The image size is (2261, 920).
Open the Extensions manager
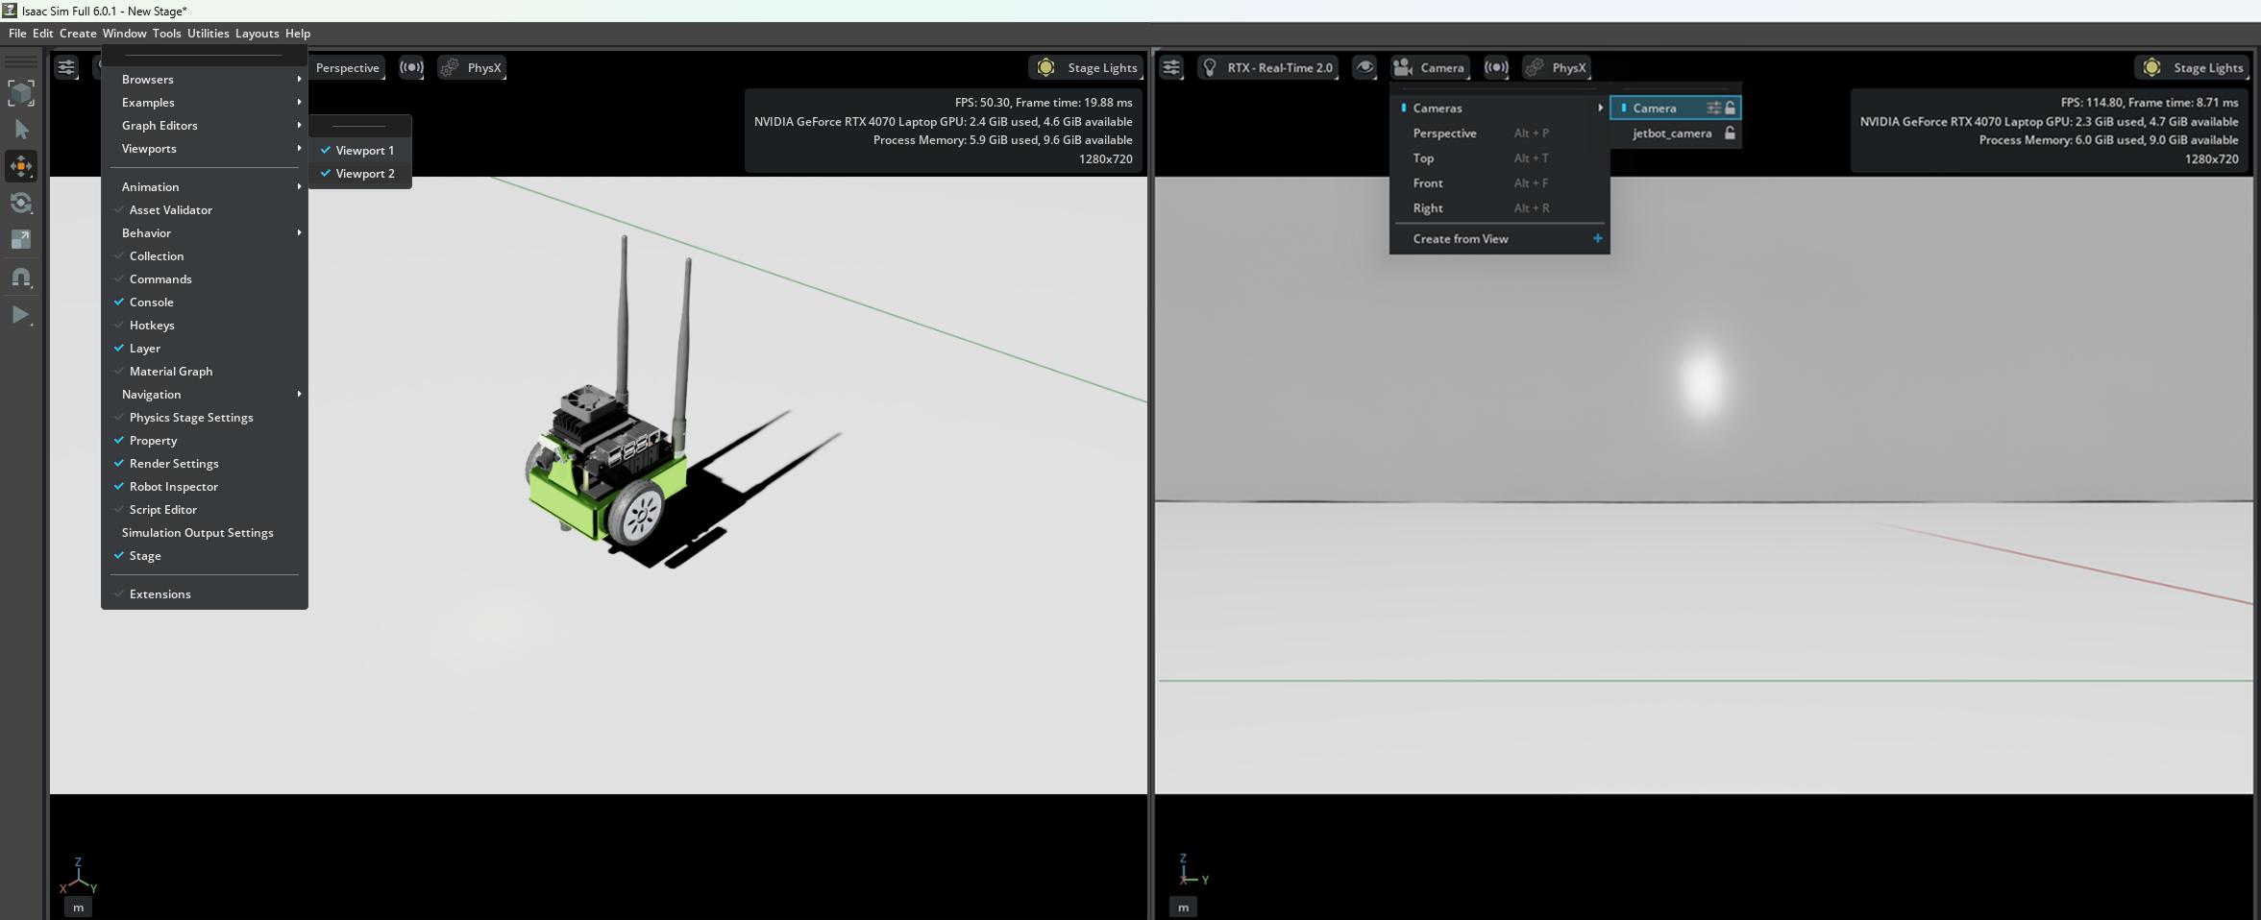tap(205, 594)
